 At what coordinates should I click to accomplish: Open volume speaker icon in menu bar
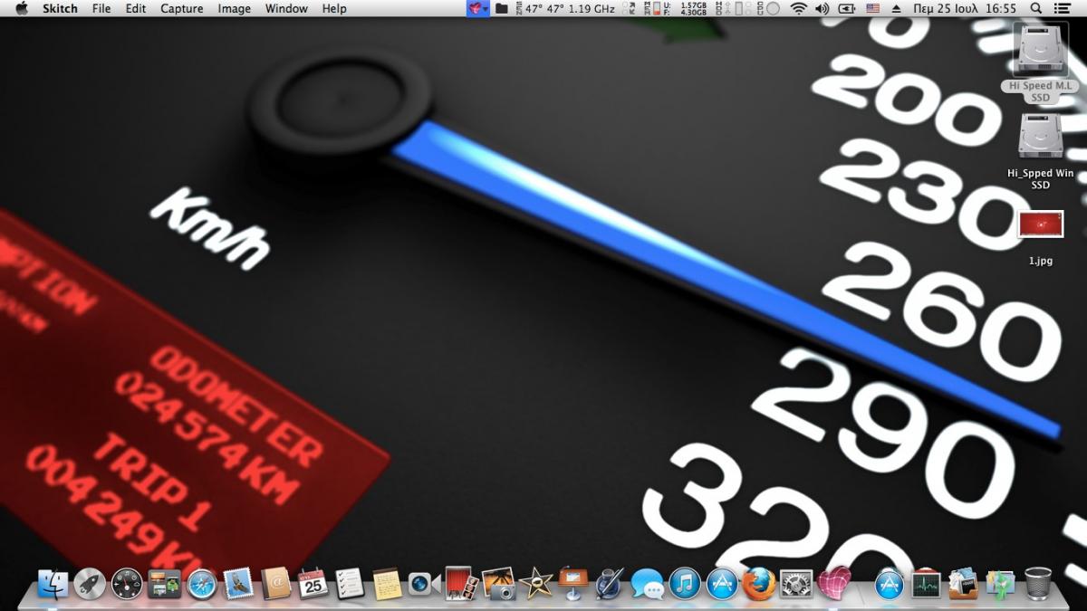[822, 8]
